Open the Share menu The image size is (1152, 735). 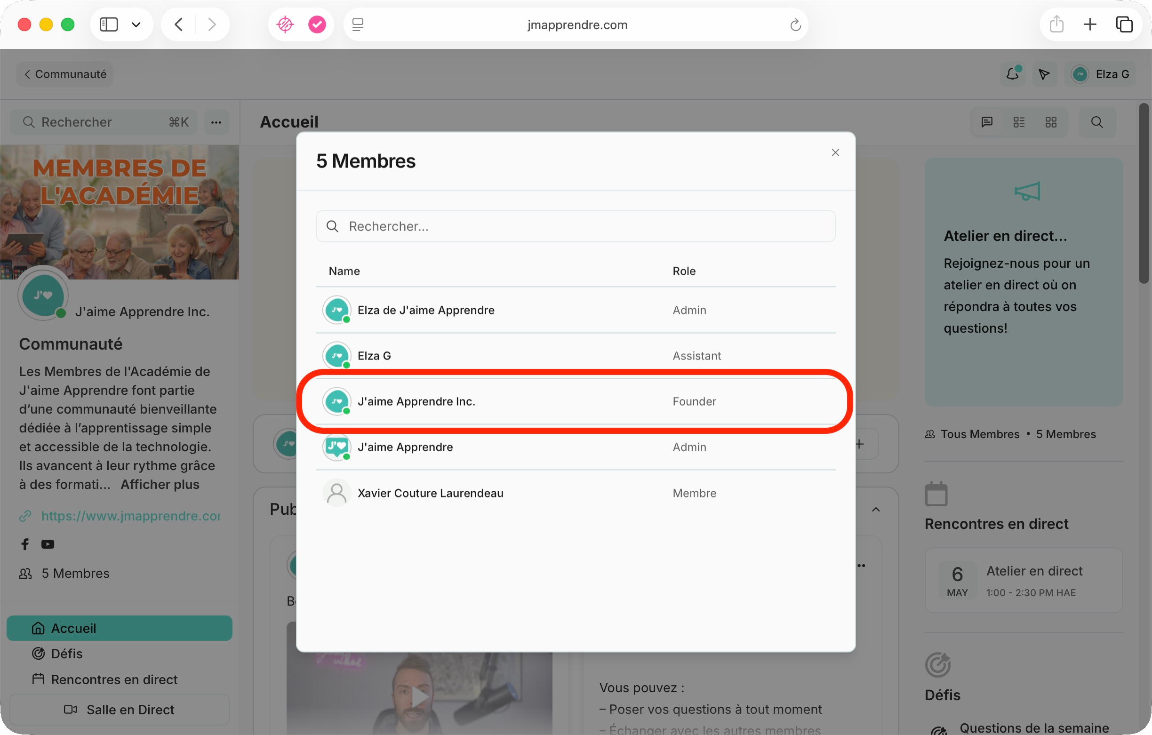point(1056,24)
